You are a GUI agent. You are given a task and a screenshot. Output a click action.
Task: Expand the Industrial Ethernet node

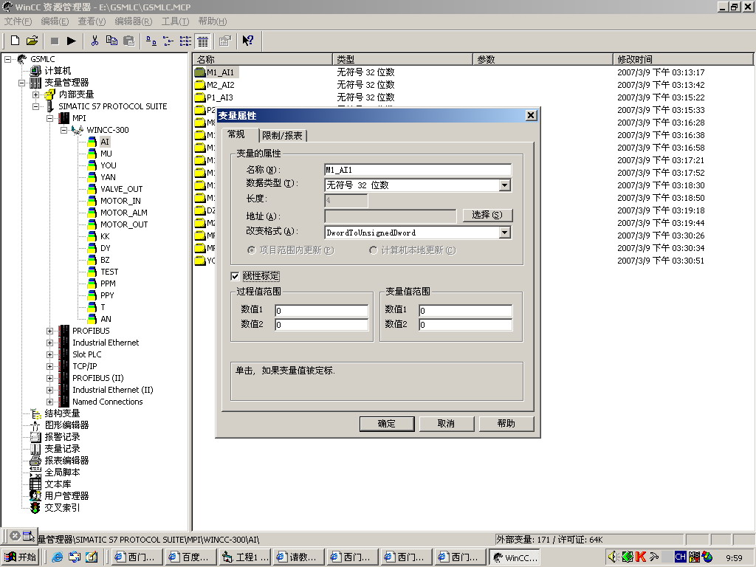tap(49, 343)
